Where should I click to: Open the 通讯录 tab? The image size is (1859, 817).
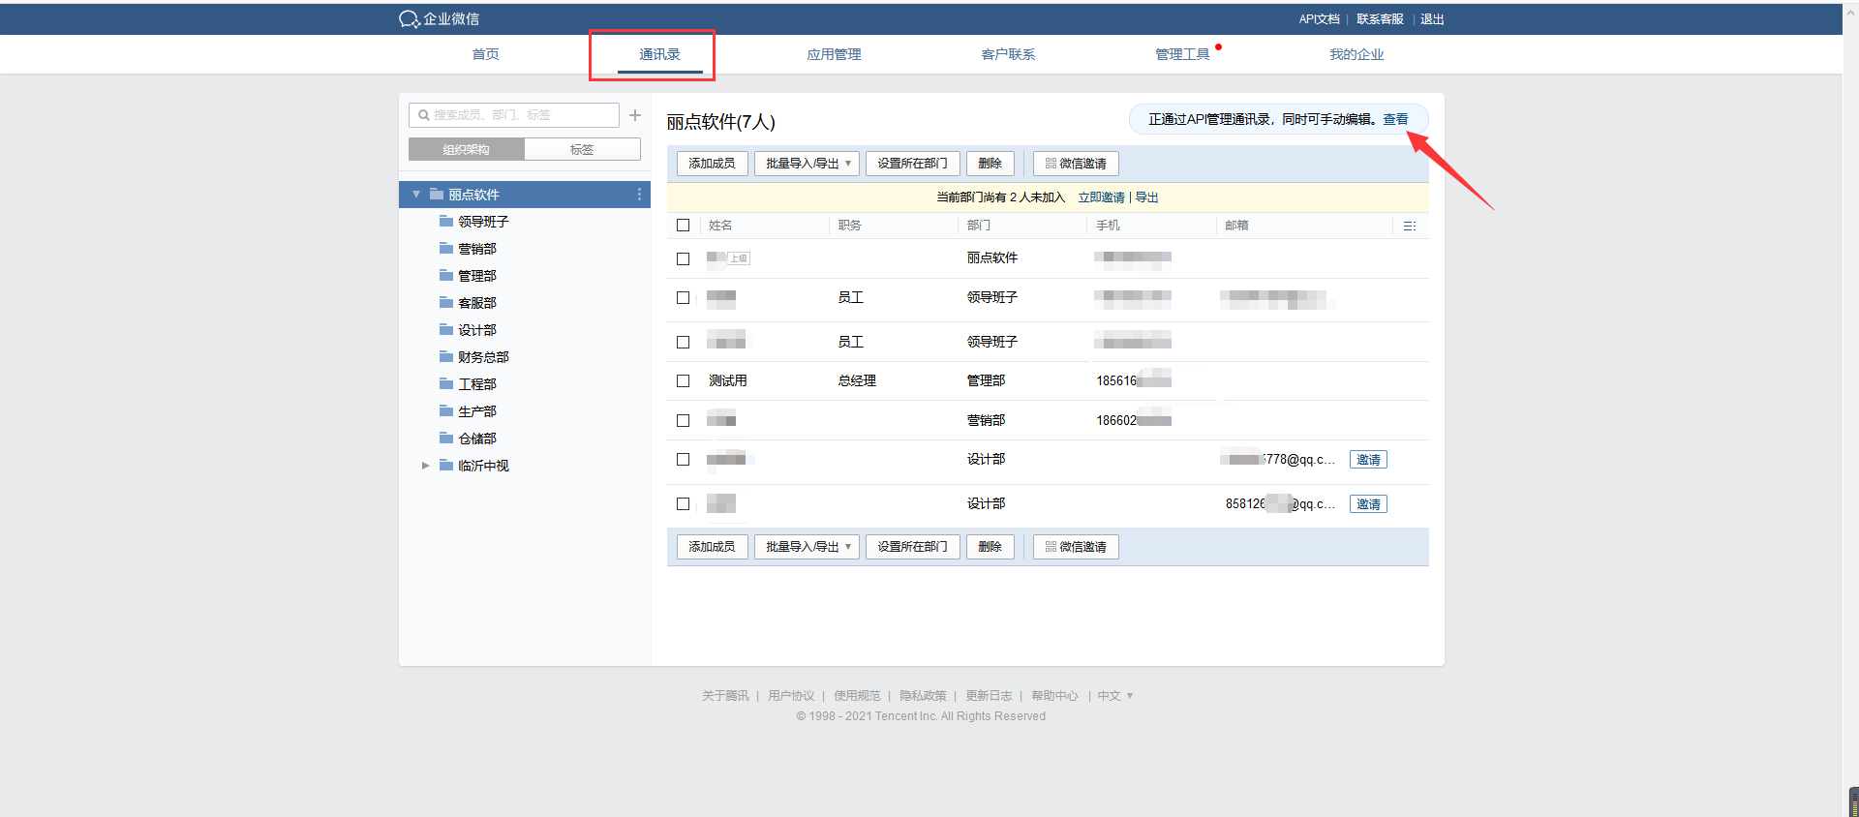pos(660,54)
